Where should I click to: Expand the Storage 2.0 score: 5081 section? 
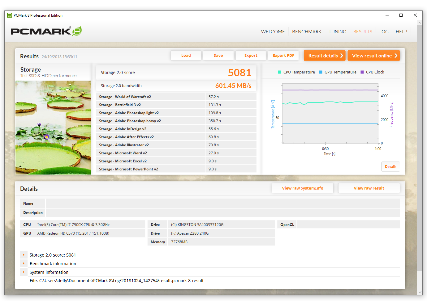(x=24, y=255)
